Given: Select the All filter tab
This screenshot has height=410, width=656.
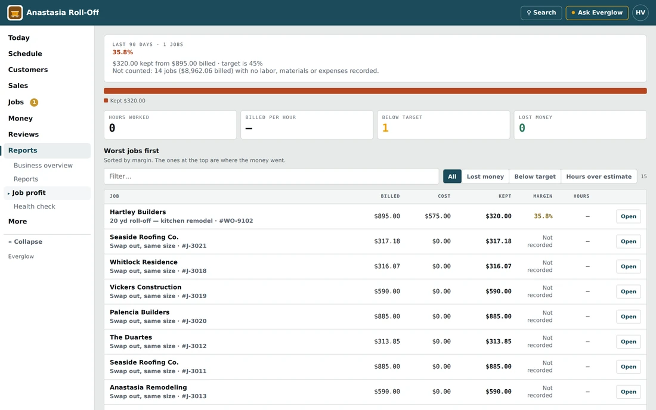Looking at the screenshot, I should point(452,176).
